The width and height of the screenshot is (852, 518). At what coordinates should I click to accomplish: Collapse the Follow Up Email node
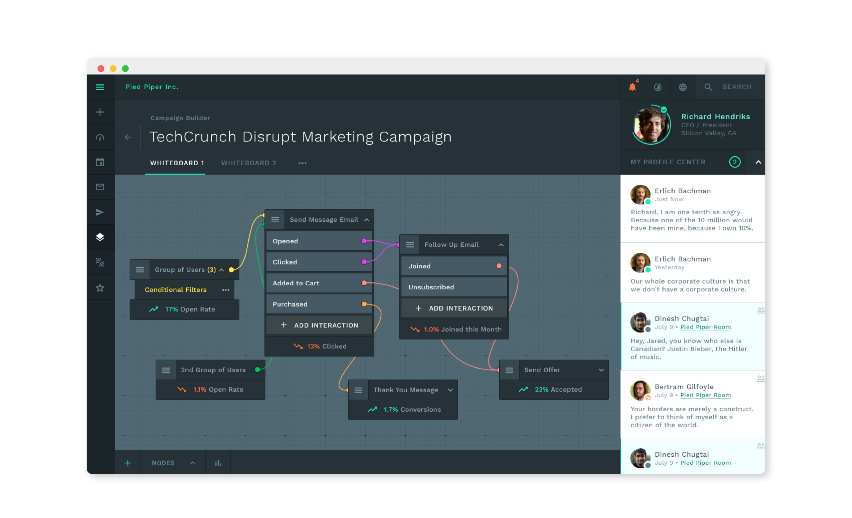click(501, 245)
